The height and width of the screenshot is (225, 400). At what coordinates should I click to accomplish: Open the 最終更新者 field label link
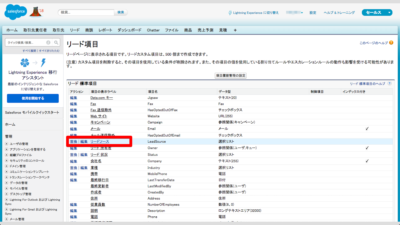click(x=100, y=186)
